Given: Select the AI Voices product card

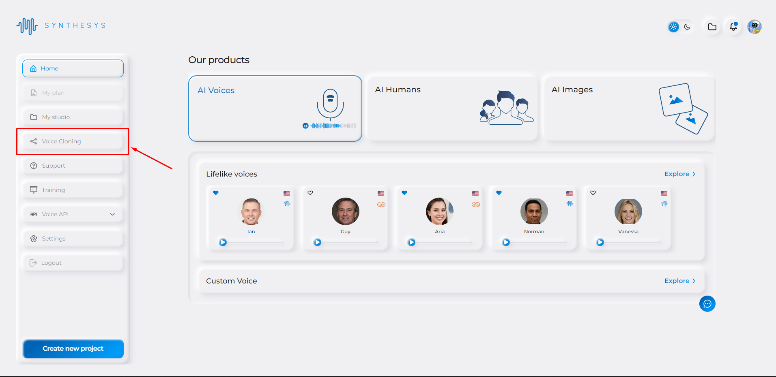Looking at the screenshot, I should (275, 109).
